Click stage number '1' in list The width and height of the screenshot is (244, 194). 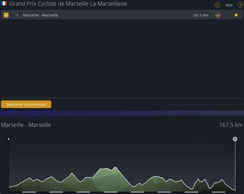coord(17,15)
